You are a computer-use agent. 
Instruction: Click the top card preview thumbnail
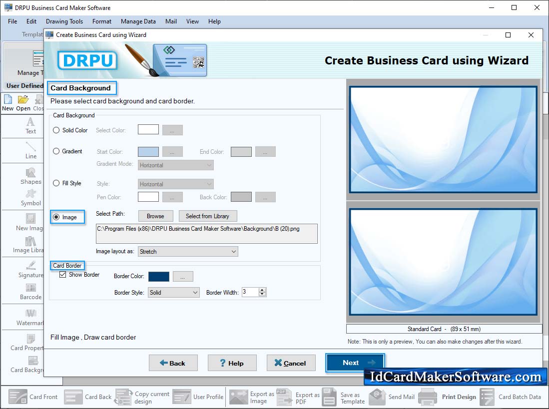[443, 140]
